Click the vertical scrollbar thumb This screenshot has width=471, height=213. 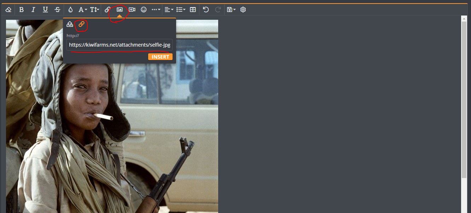(x=464, y=100)
